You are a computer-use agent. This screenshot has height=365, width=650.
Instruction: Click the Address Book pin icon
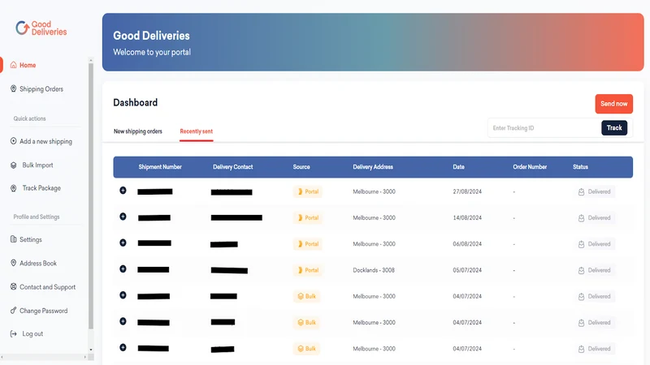point(13,263)
